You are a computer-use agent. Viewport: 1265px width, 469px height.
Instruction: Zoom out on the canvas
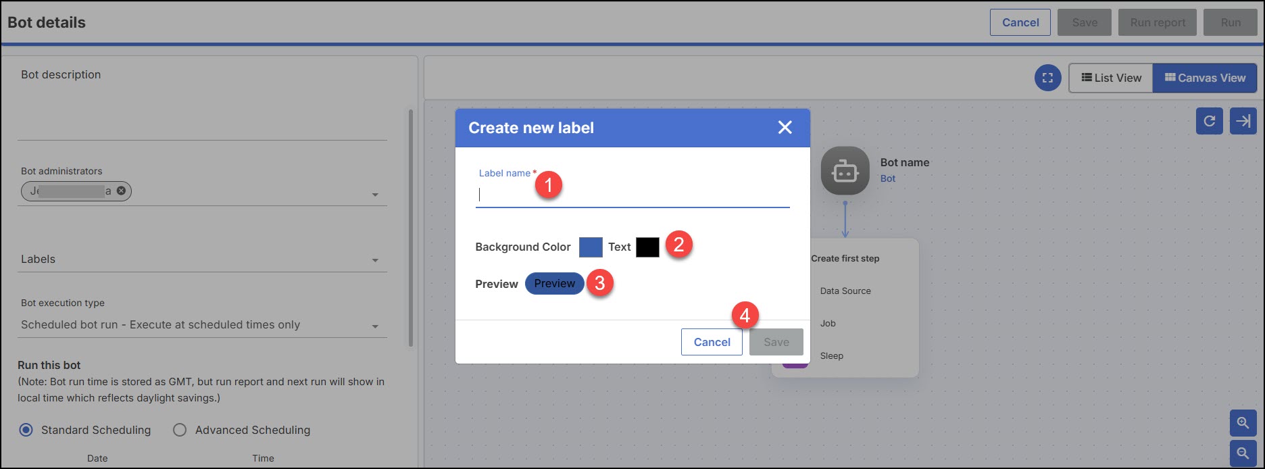click(1243, 453)
